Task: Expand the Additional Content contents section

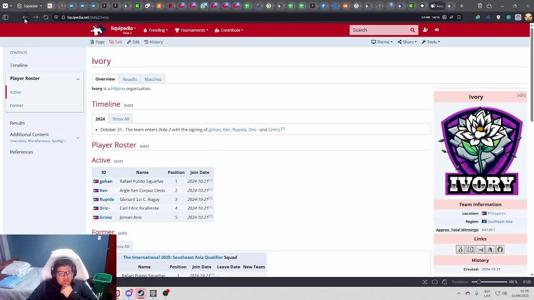Action: pyautogui.click(x=78, y=137)
